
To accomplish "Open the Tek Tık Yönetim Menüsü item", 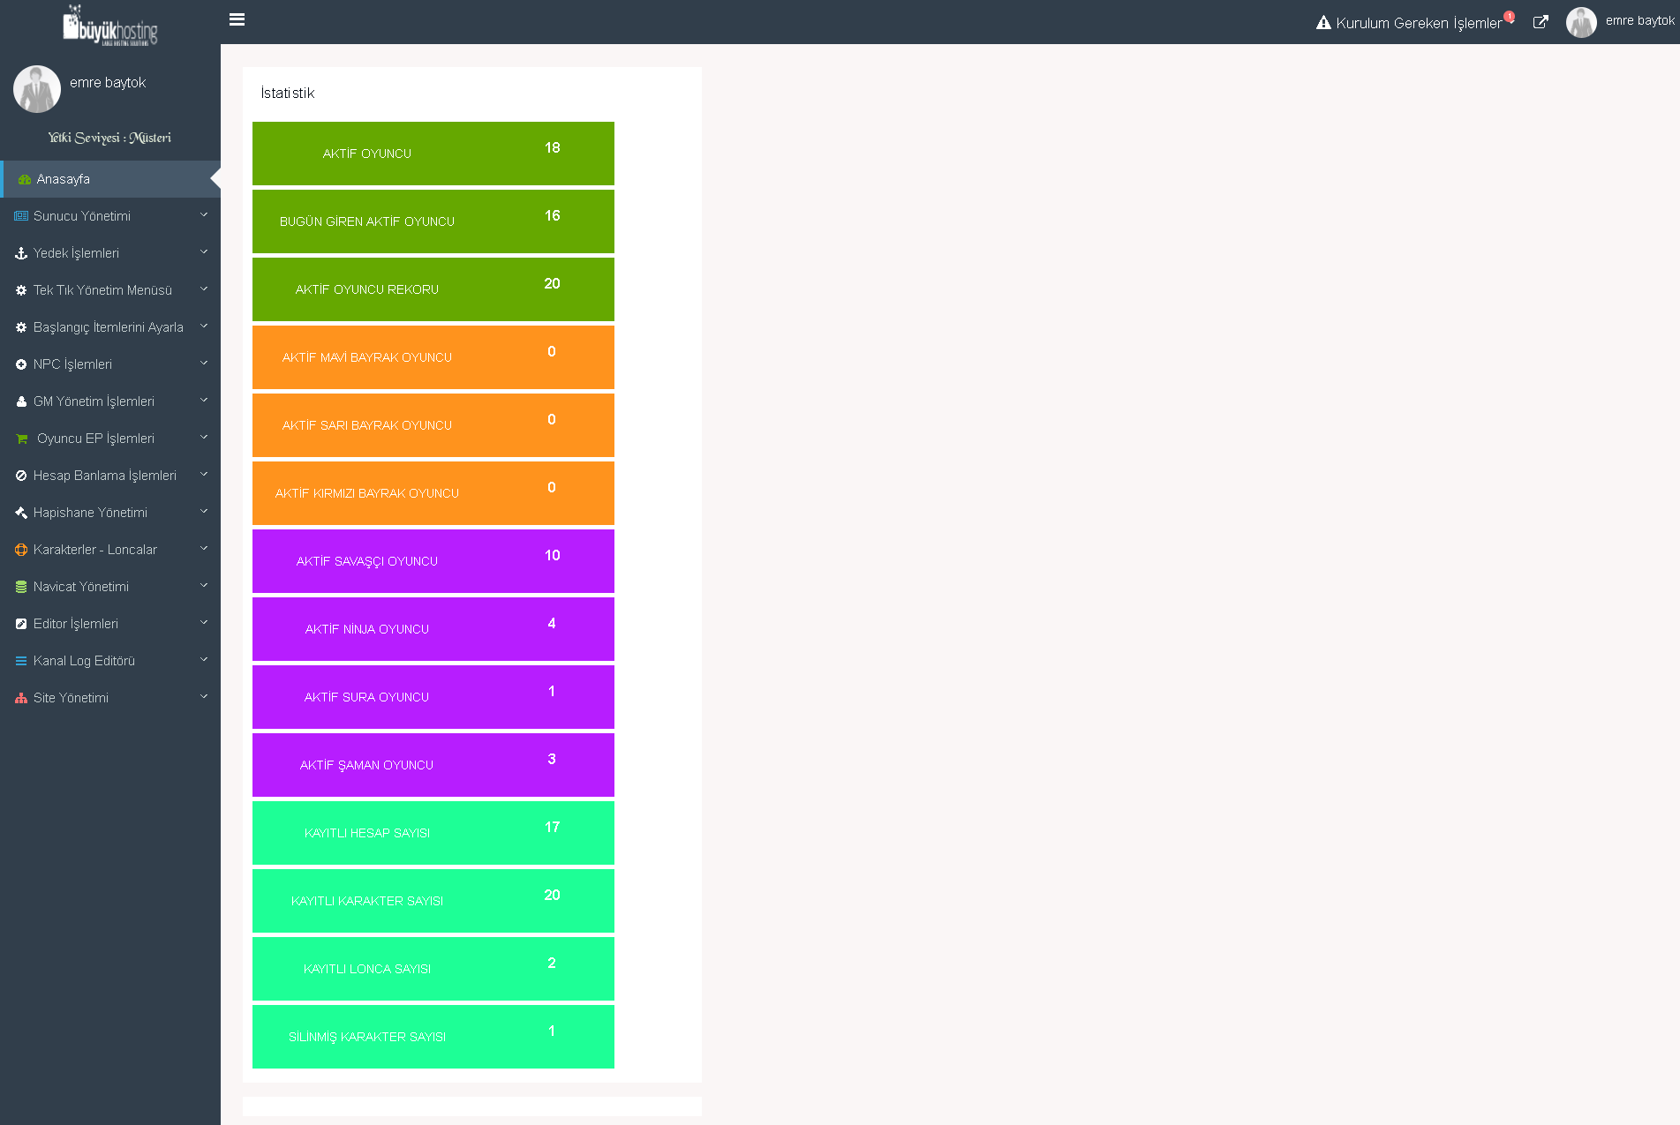I will [x=102, y=290].
